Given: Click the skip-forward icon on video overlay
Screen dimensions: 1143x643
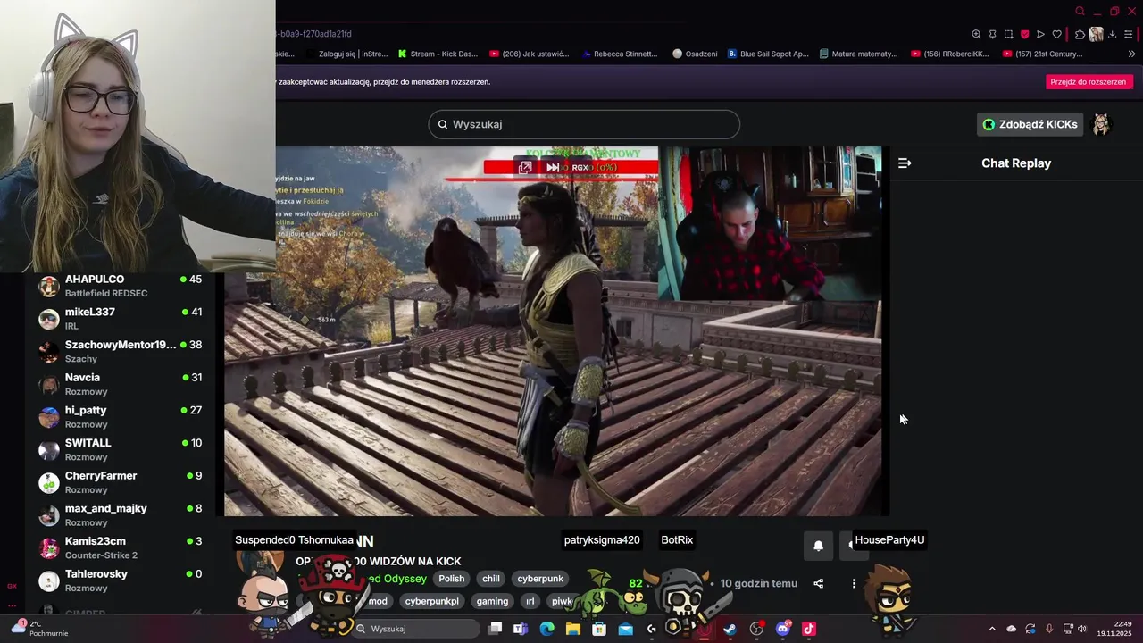Looking at the screenshot, I should 553,167.
